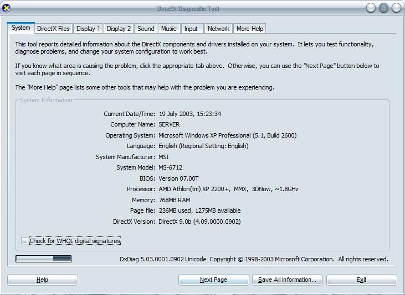Go to the More Help tab
Viewport: 405px width, 295px height.
pos(250,29)
